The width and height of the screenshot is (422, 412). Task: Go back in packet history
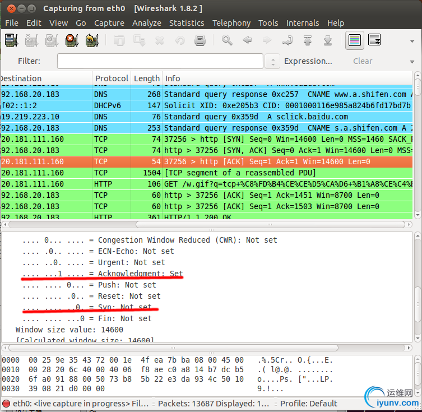247,40
